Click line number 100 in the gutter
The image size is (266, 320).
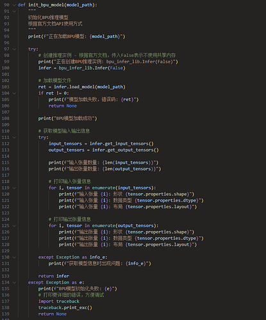[x=6, y=68]
